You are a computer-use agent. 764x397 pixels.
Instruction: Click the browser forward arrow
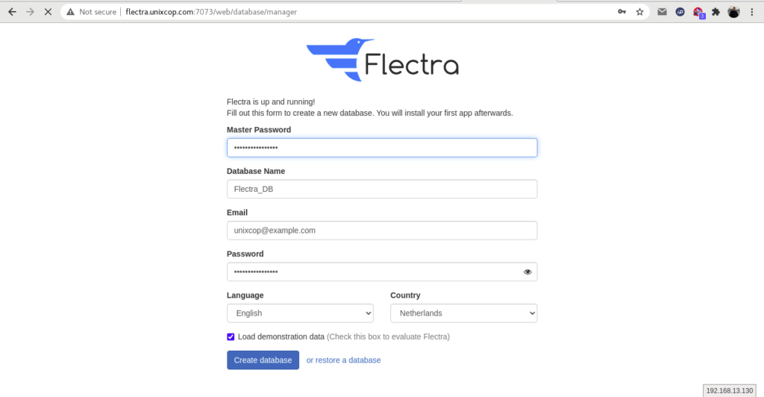click(30, 12)
